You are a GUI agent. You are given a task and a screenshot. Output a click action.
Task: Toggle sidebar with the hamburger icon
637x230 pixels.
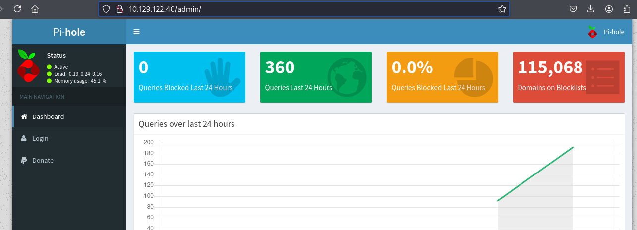[136, 32]
